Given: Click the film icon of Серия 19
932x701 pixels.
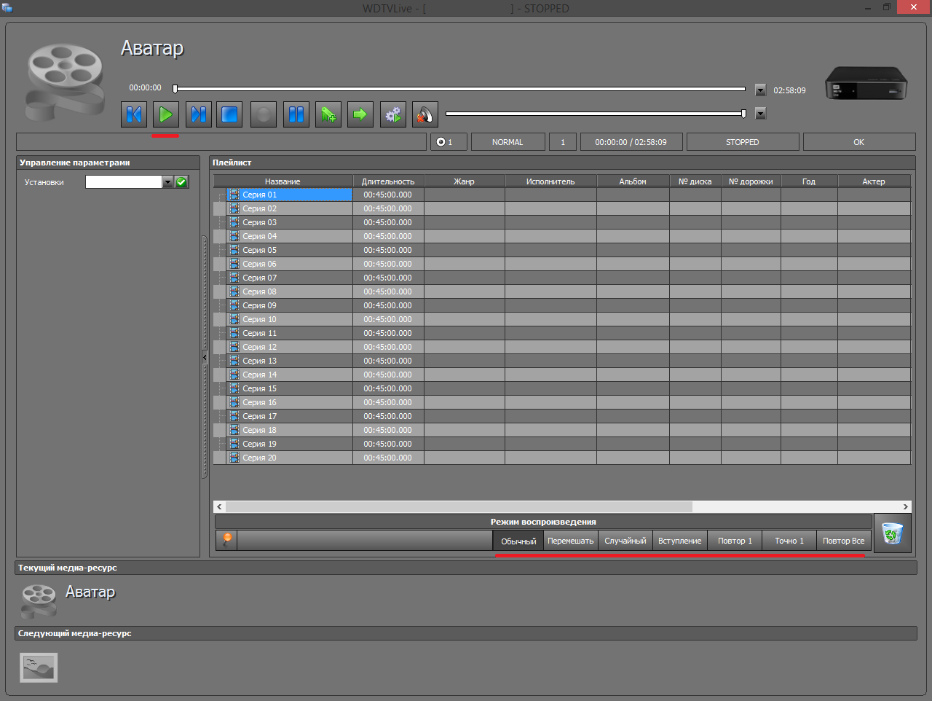Looking at the screenshot, I should (234, 444).
